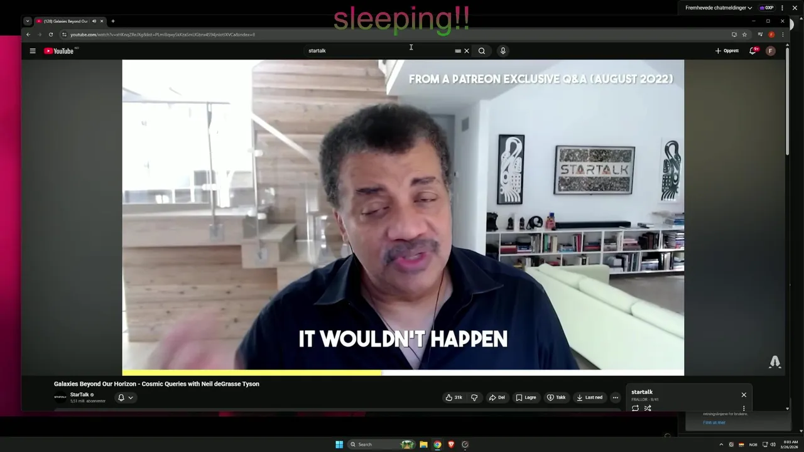Mute the Galaxies Beyond Our tab audio

[x=94, y=21]
